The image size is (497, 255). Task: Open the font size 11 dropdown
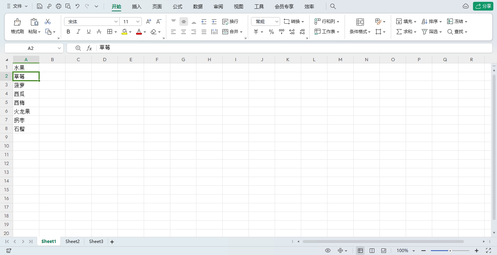[138, 21]
